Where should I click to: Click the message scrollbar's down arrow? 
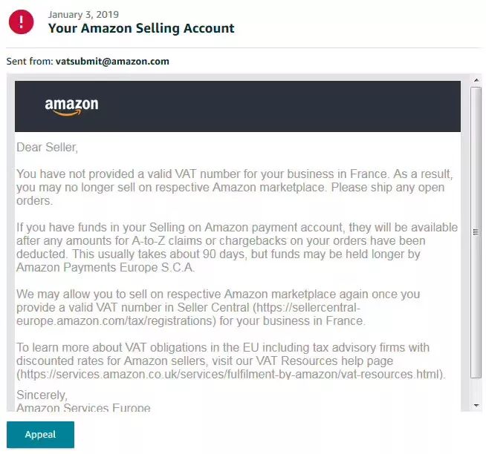[x=476, y=405]
